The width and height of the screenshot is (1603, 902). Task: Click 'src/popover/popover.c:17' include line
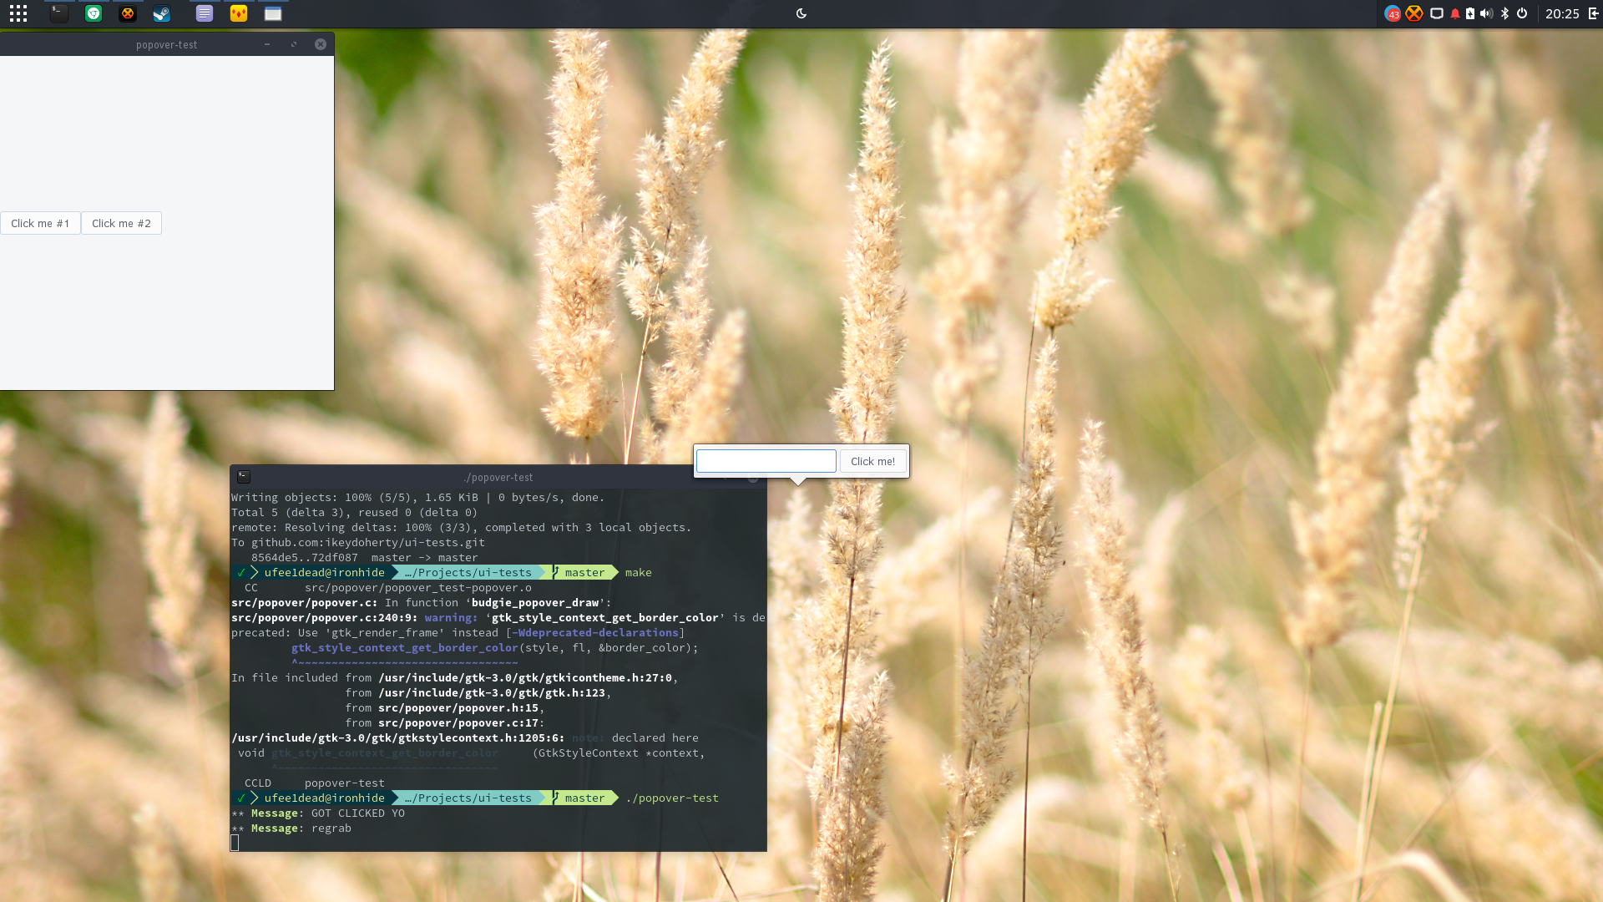(x=458, y=723)
